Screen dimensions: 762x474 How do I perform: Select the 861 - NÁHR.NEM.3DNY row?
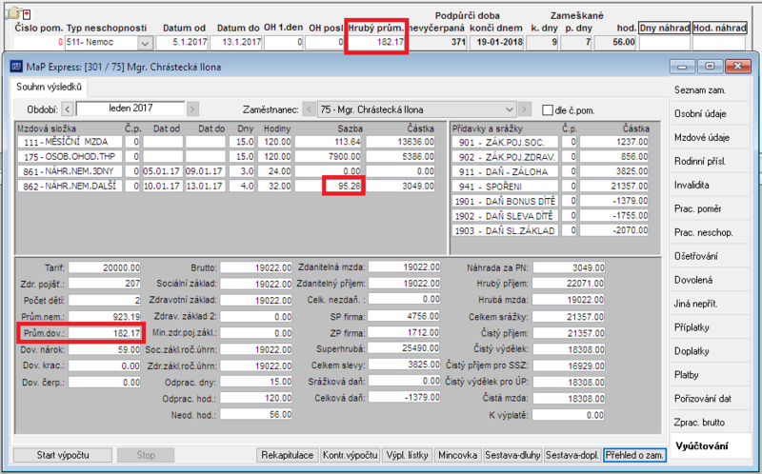click(227, 171)
